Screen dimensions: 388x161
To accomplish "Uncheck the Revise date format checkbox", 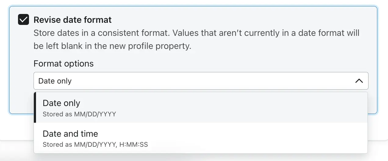I will 23,20.
